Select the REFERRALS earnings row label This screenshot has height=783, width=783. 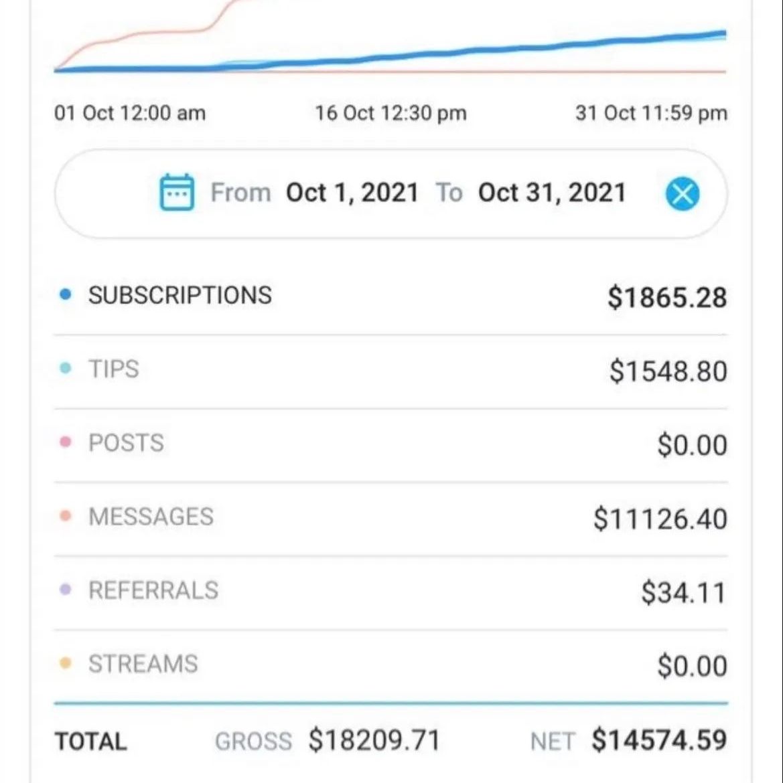tap(153, 590)
